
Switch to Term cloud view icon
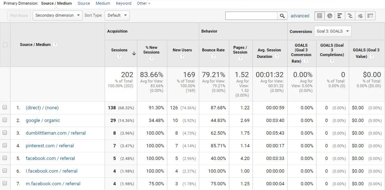[x=360, y=16]
